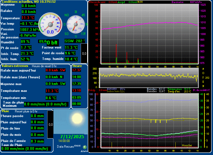Click the rain gauge bar beside Pluie

tap(50, 125)
